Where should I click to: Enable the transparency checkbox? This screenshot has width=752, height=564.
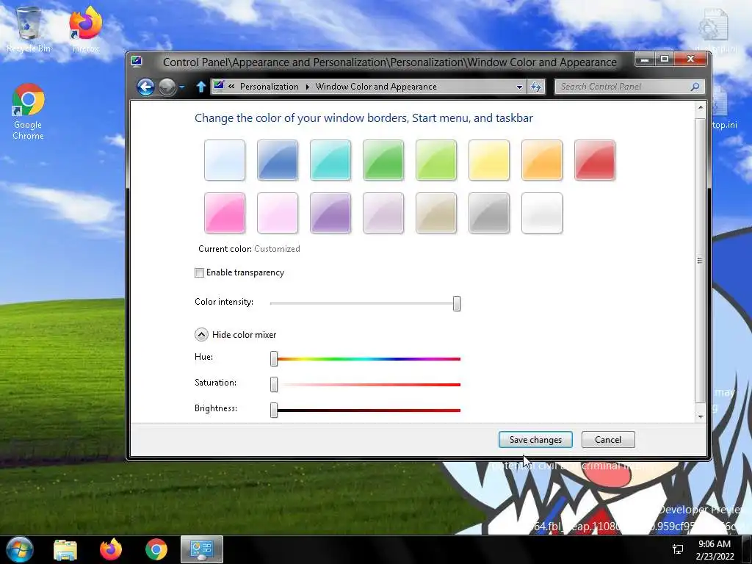tap(199, 273)
